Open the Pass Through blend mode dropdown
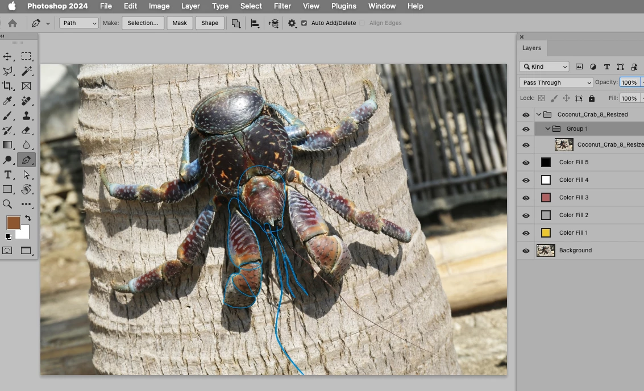Screen dimensions: 644x391 (556, 82)
